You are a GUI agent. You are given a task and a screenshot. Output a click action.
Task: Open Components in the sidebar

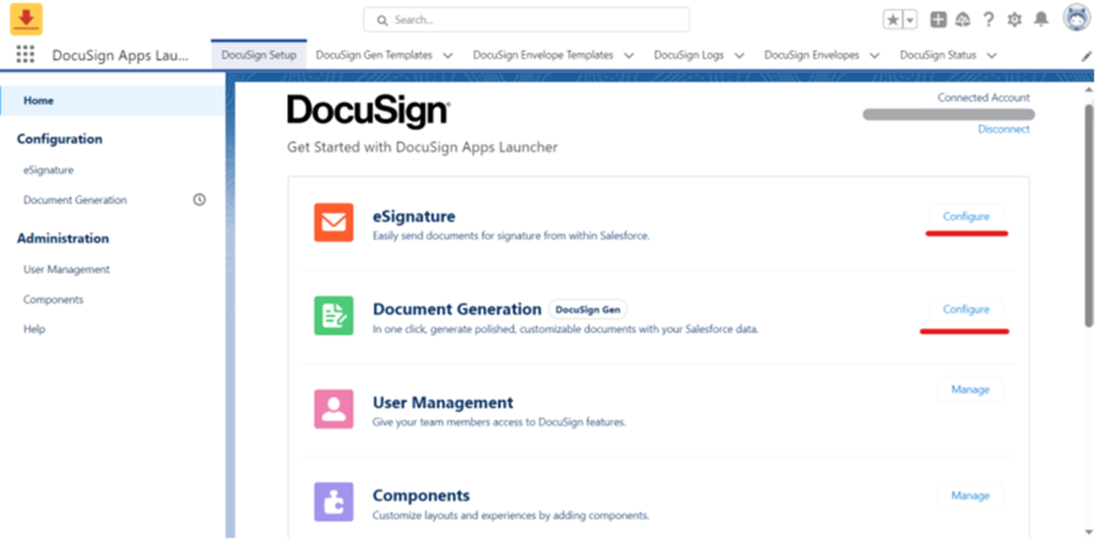click(x=53, y=300)
